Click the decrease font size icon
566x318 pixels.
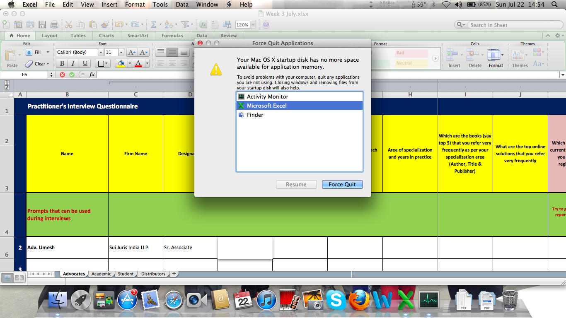[x=144, y=52]
